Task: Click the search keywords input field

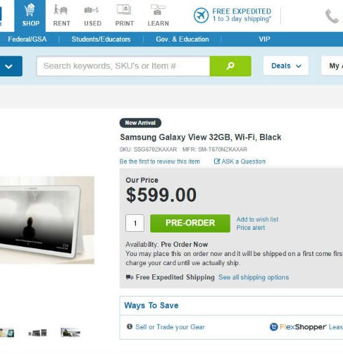Action: (123, 66)
